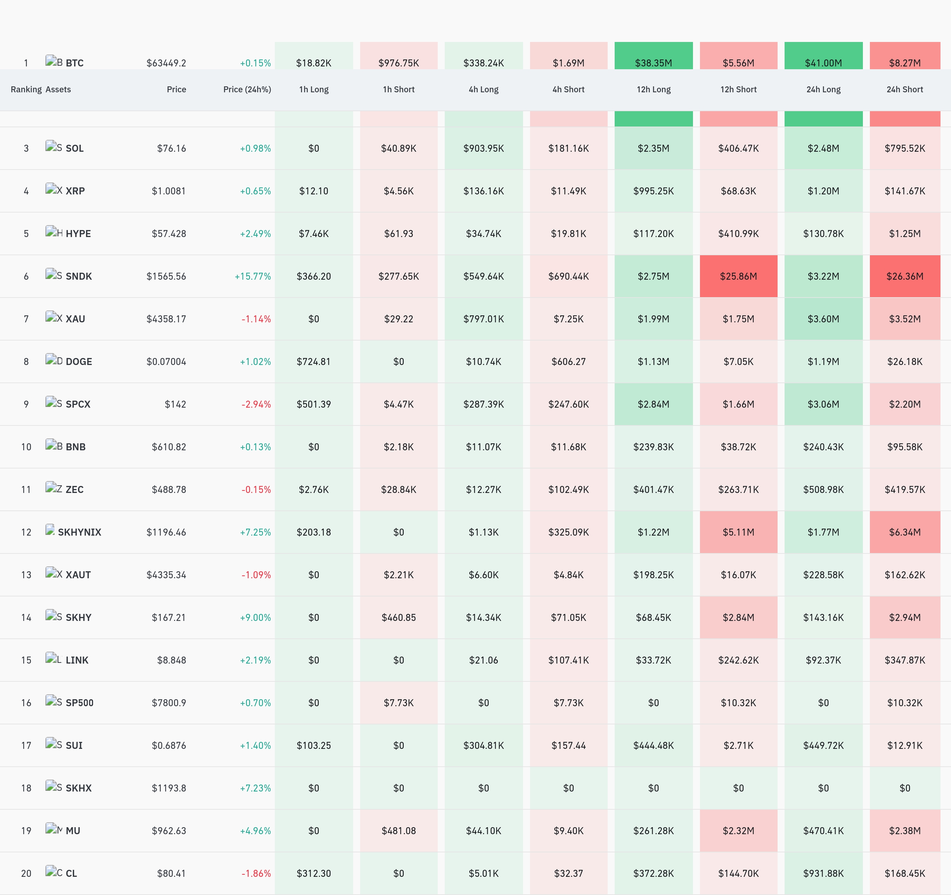The width and height of the screenshot is (951, 895).
Task: Select SNDK 24h Short cell "$26.36M"
Action: pos(905,276)
